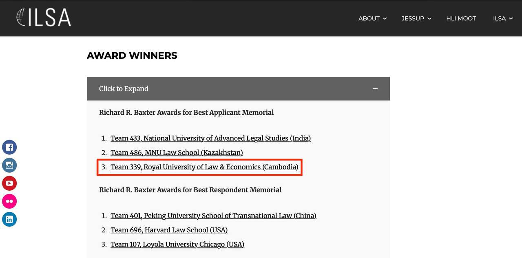Open Team 401 Peking University memorial link

tap(213, 216)
